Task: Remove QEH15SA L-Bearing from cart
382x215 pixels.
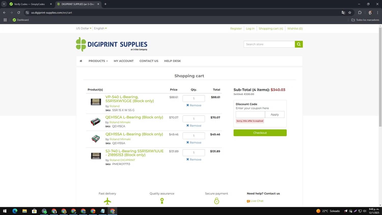Action: pyautogui.click(x=194, y=142)
